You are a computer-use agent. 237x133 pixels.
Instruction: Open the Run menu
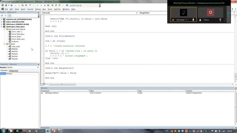[44, 9]
